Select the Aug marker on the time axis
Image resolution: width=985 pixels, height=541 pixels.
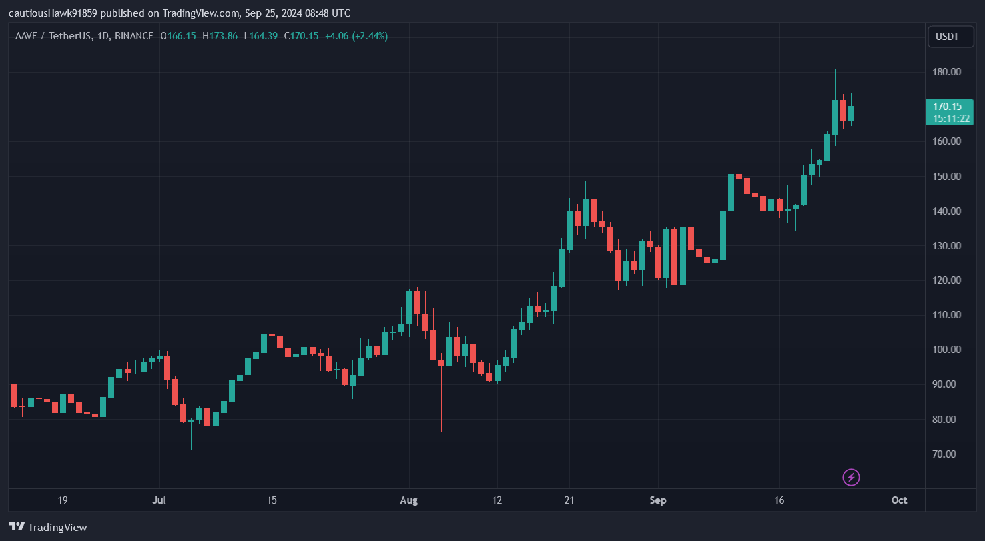click(408, 500)
